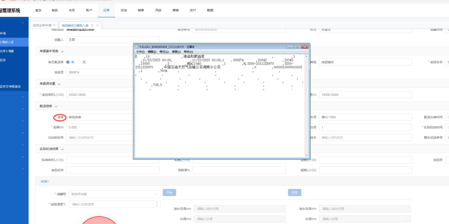Collapse 单据原发量 section
449x224 pixels.
[59, 84]
